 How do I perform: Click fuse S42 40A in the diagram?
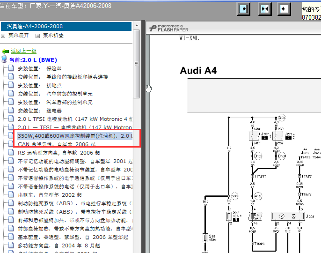[x=229, y=216]
